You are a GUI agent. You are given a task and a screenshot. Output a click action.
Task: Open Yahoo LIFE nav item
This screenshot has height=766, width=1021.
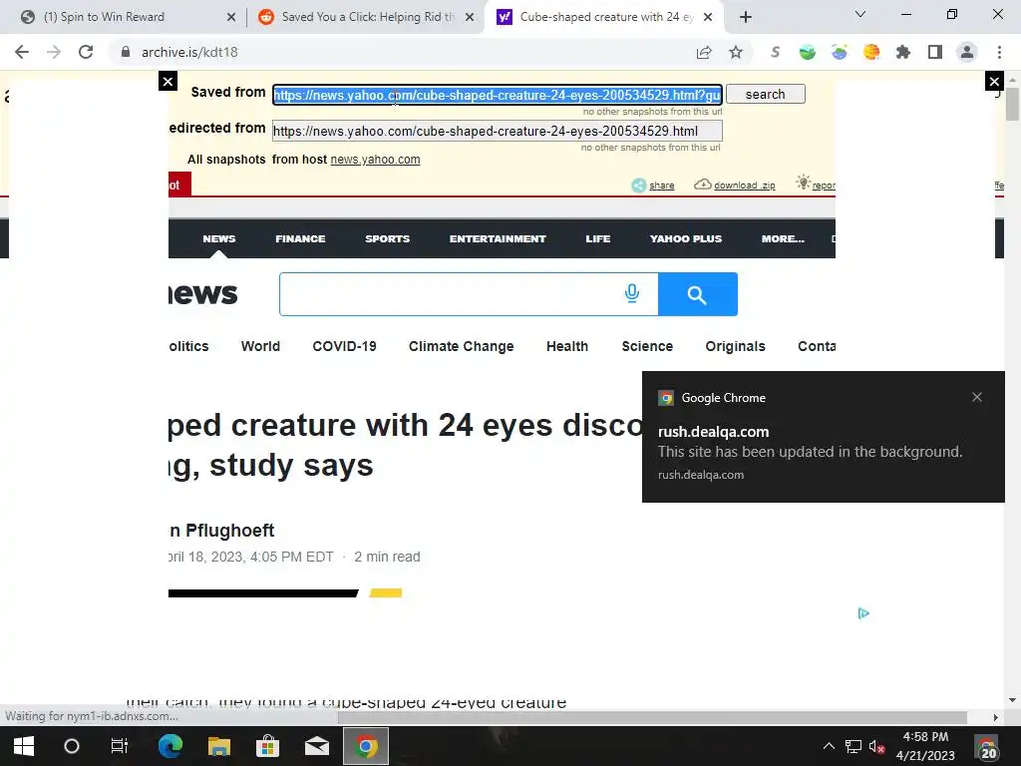(x=598, y=239)
